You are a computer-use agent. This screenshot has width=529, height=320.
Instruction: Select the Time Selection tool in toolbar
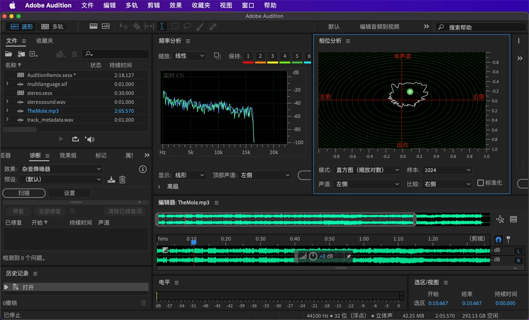coord(162,27)
